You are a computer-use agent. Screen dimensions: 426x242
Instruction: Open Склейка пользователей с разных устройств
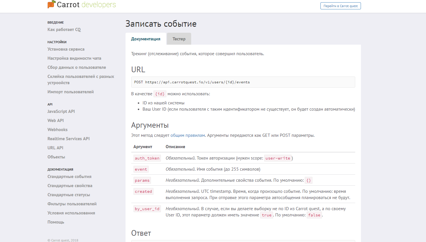pos(81,80)
